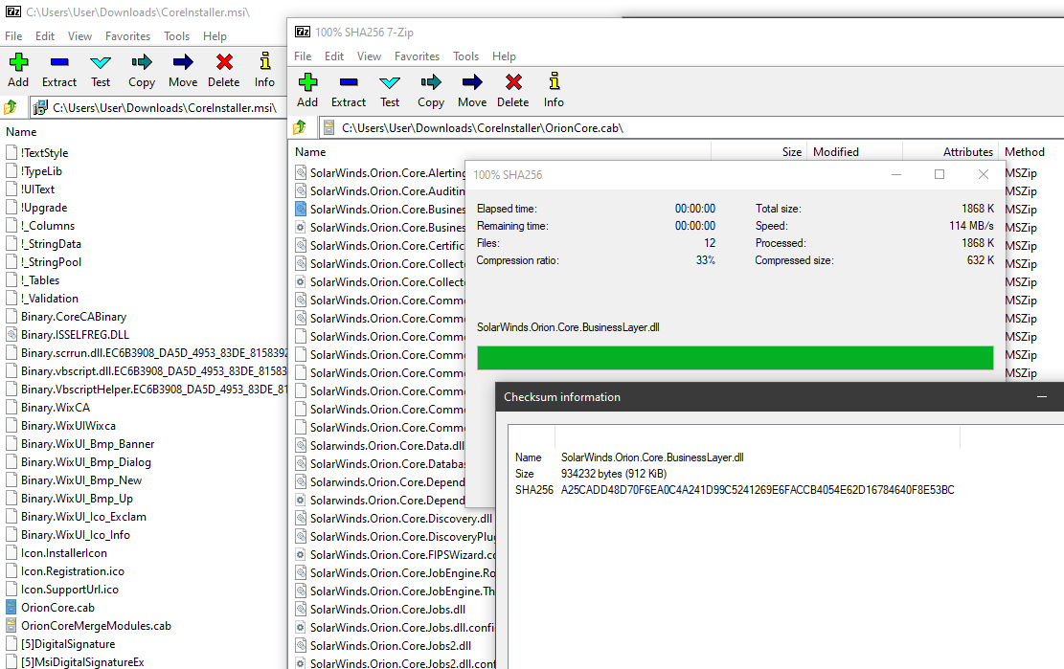
Task: Open Help menu in SHA256 7-Zip window
Action: coord(504,56)
